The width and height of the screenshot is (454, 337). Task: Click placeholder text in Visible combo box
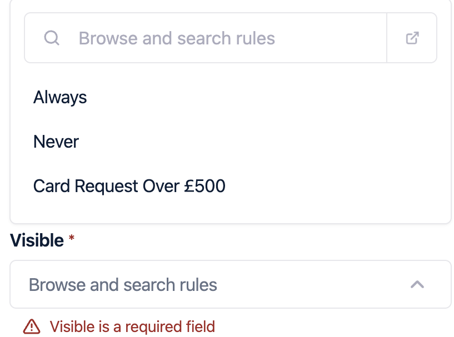pos(123,285)
